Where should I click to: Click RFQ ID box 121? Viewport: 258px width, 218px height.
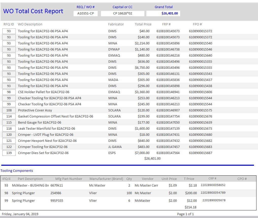click(x=9, y=141)
